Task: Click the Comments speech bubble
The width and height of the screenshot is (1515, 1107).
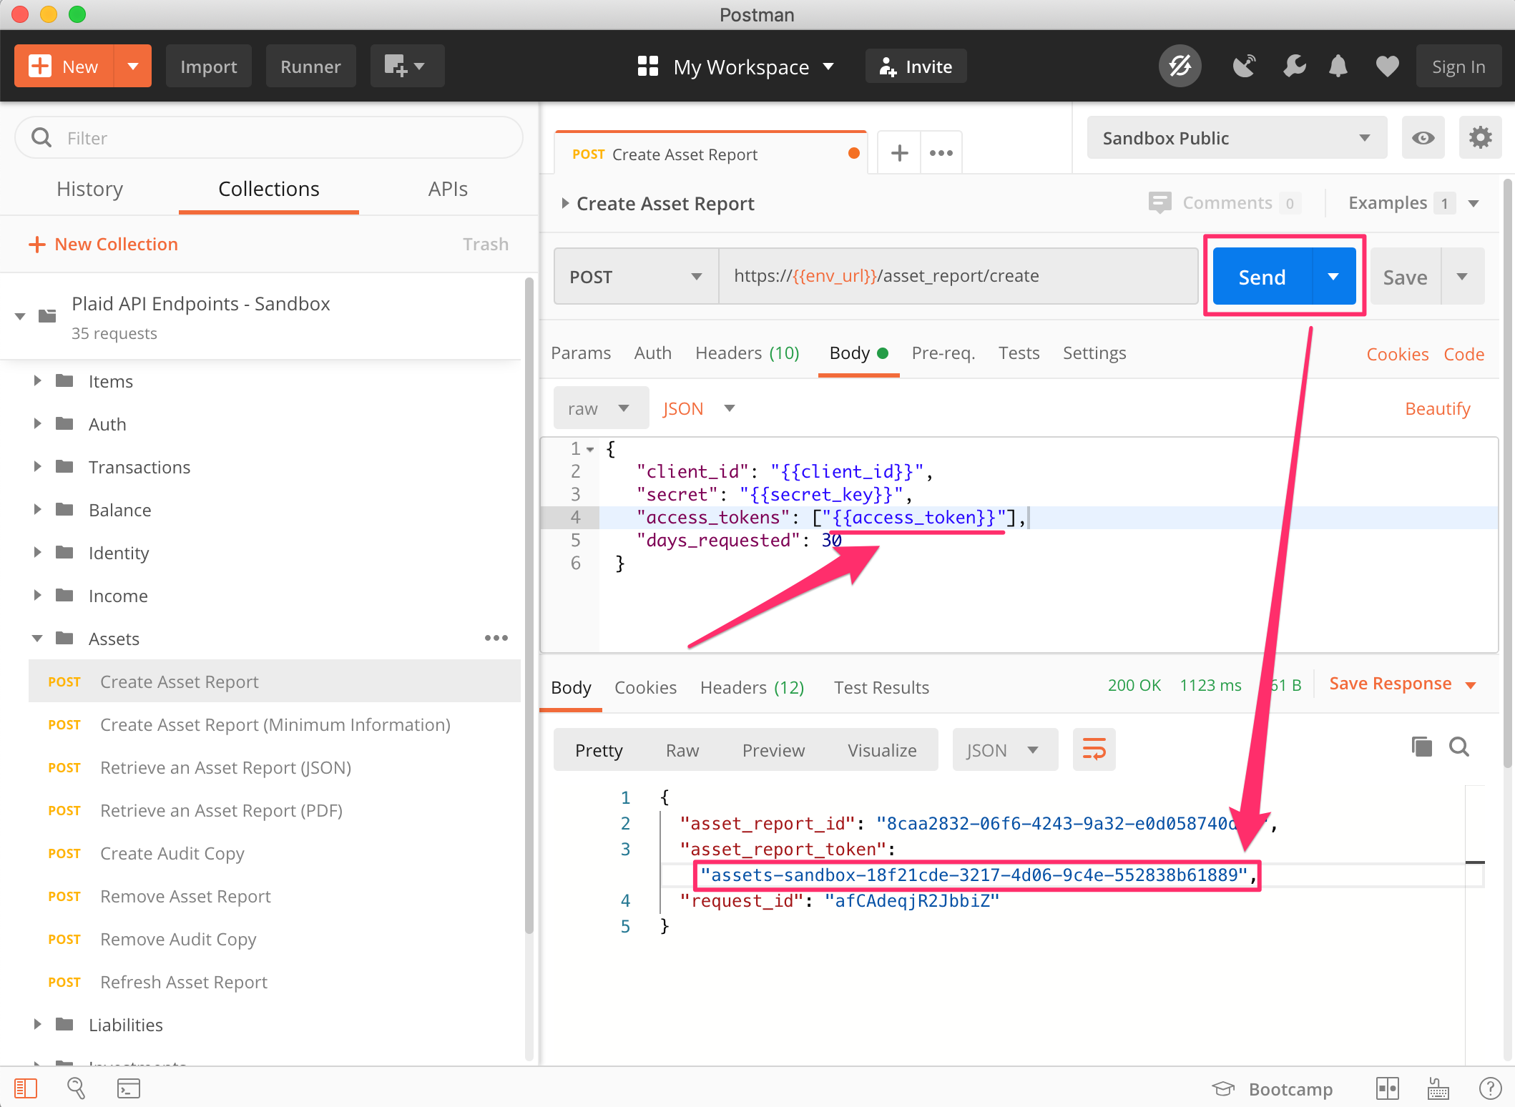Action: pyautogui.click(x=1159, y=203)
